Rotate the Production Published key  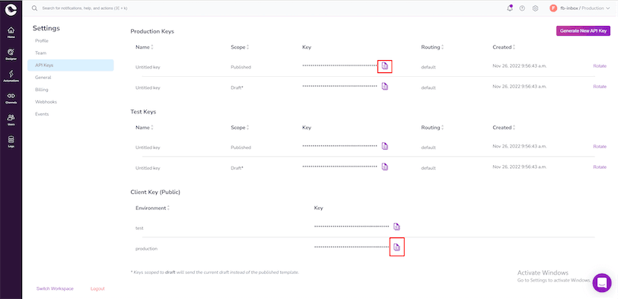point(600,66)
